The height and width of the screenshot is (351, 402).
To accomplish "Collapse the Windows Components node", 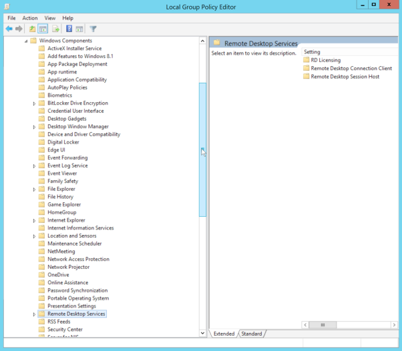I will 26,41.
